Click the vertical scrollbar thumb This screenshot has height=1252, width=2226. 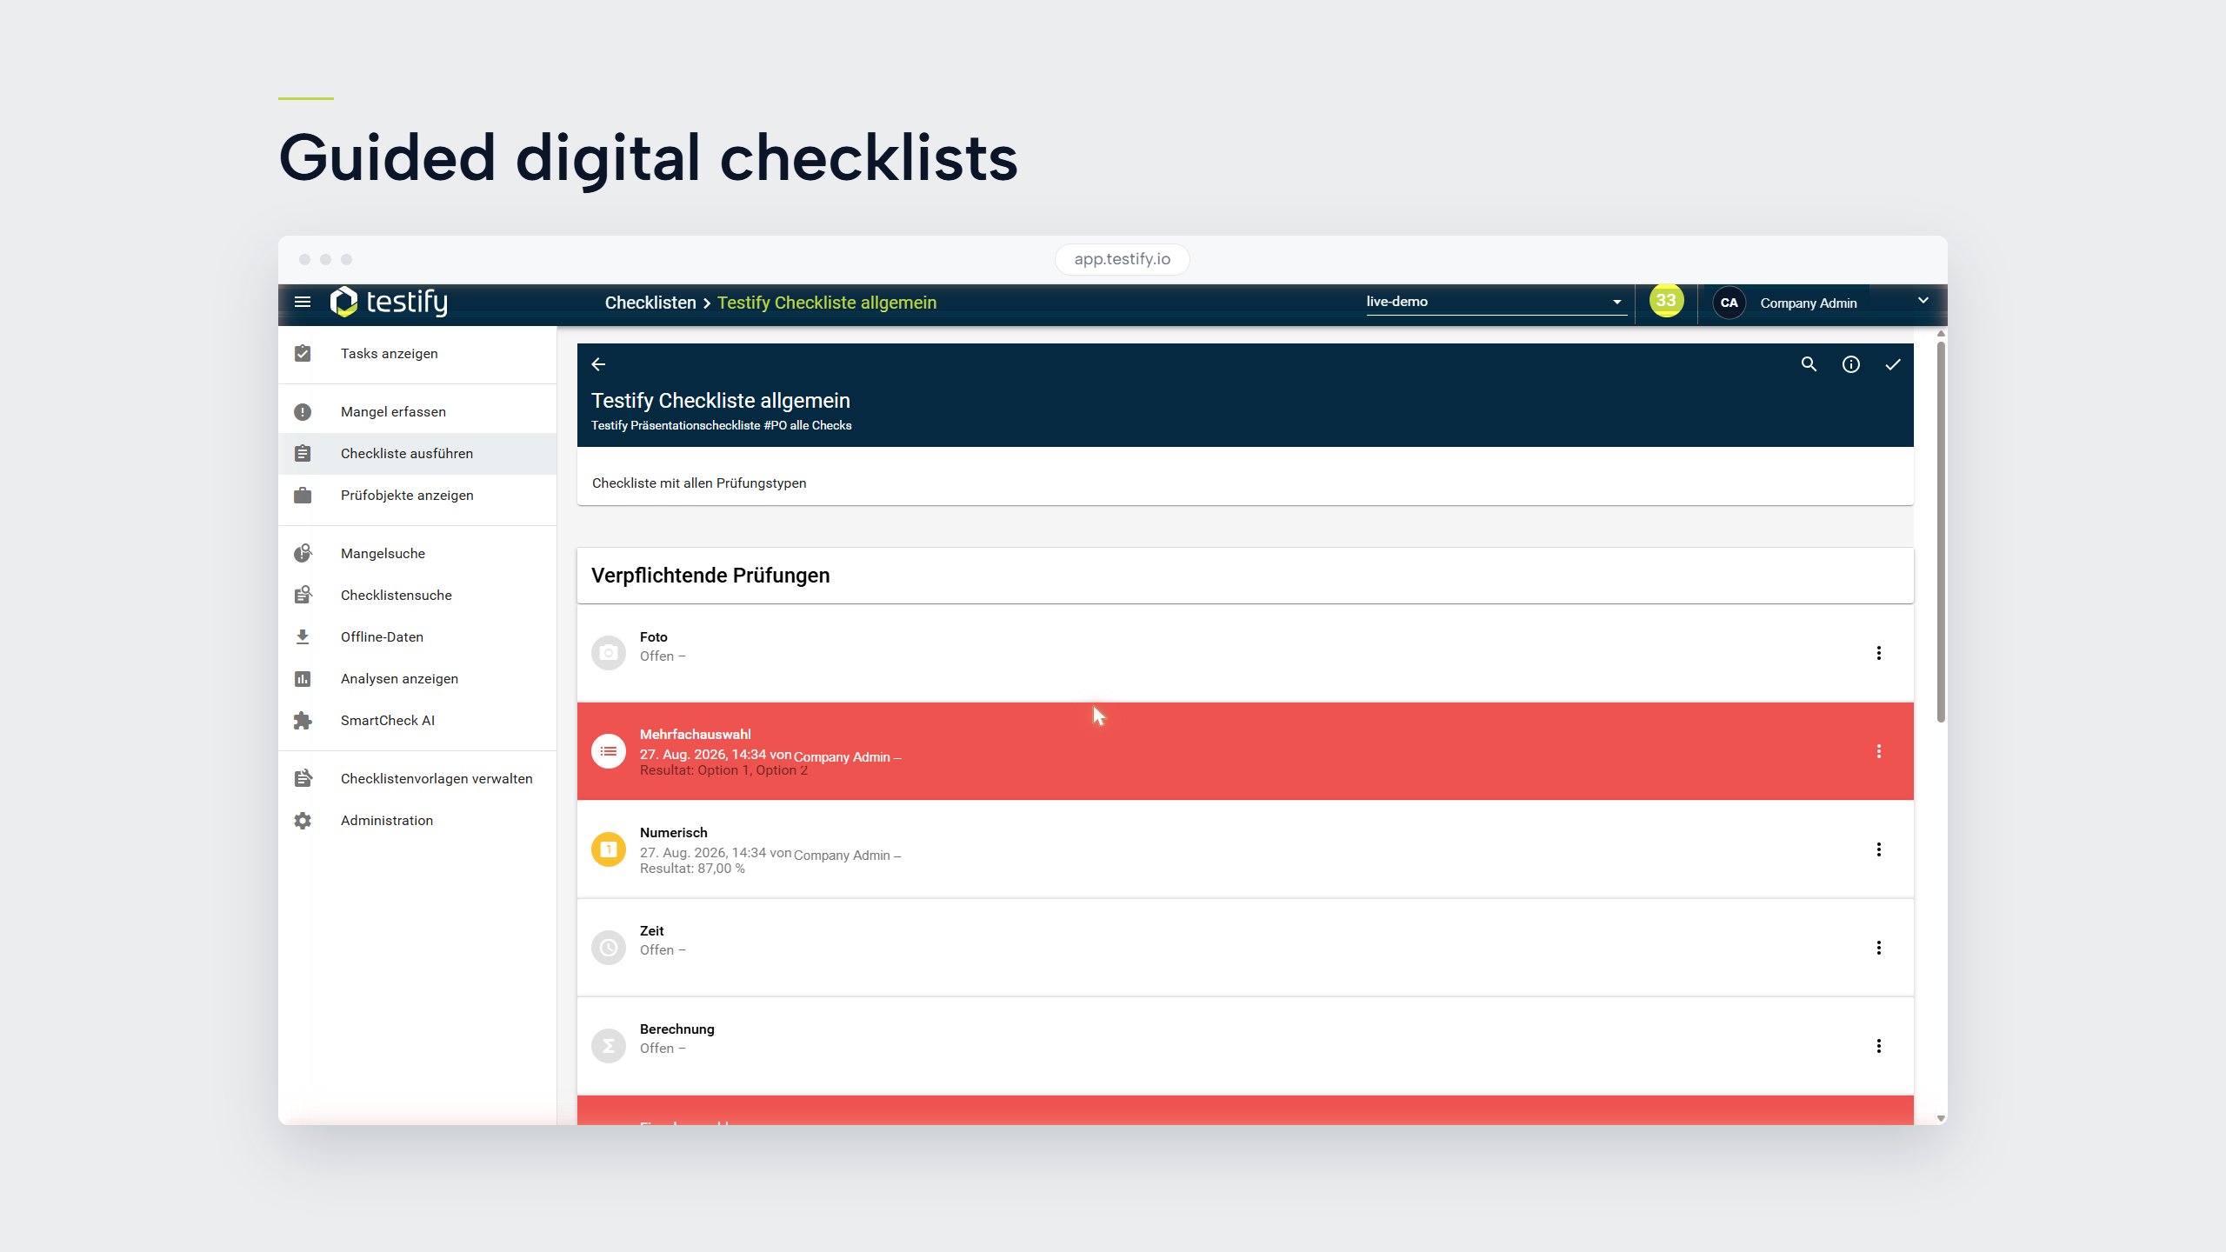[x=1941, y=532]
